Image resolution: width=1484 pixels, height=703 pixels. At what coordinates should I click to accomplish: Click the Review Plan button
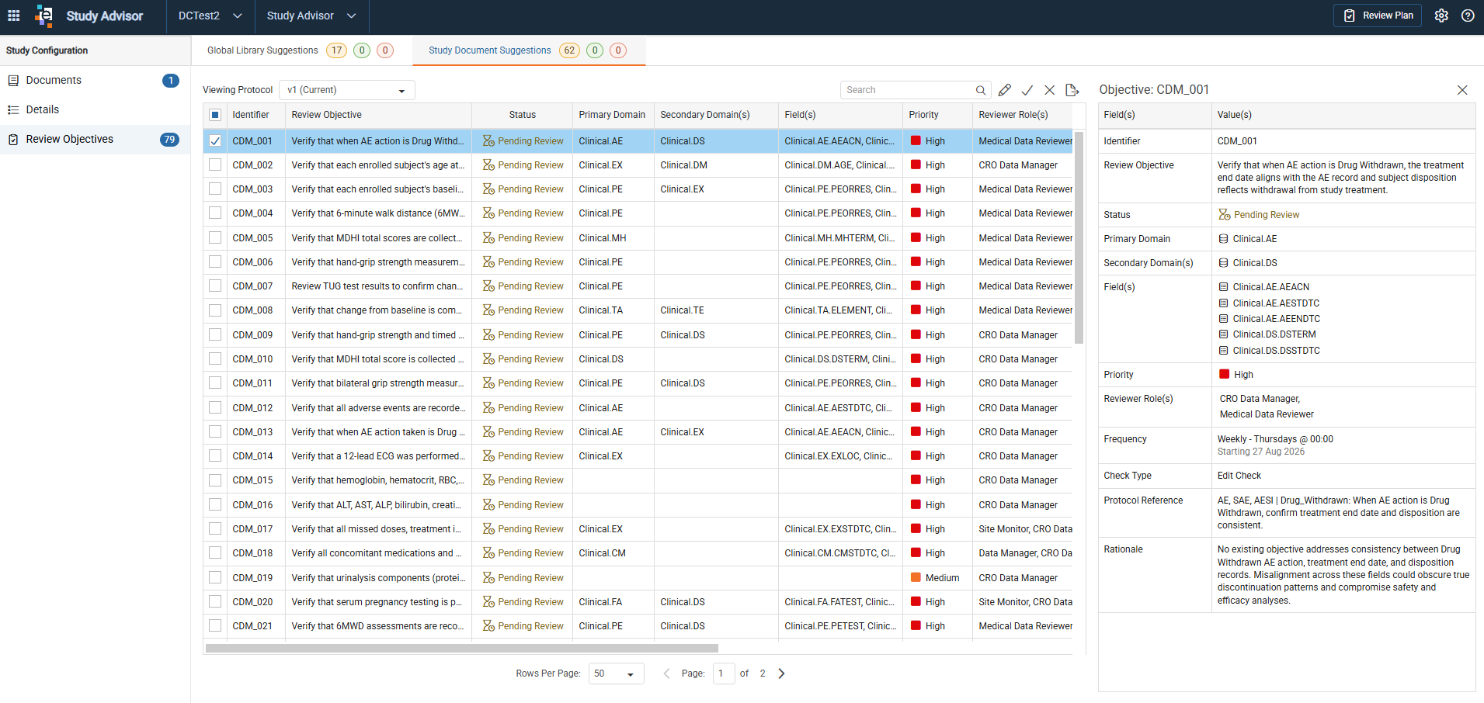point(1378,16)
